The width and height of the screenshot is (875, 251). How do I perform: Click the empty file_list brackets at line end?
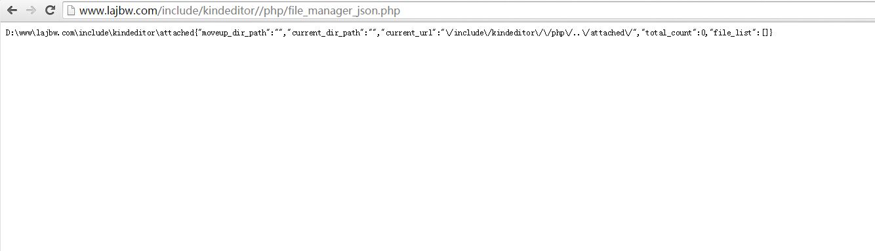[x=765, y=33]
